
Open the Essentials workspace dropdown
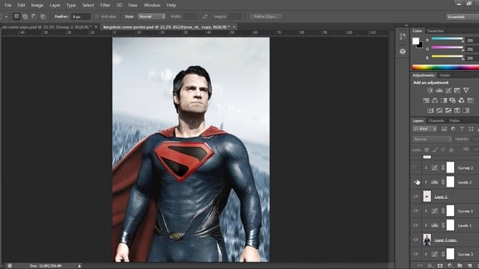(x=463, y=16)
